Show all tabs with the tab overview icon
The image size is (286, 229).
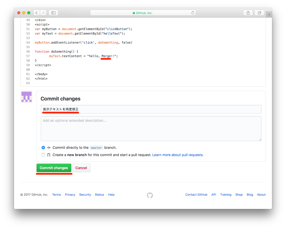tap(259, 13)
